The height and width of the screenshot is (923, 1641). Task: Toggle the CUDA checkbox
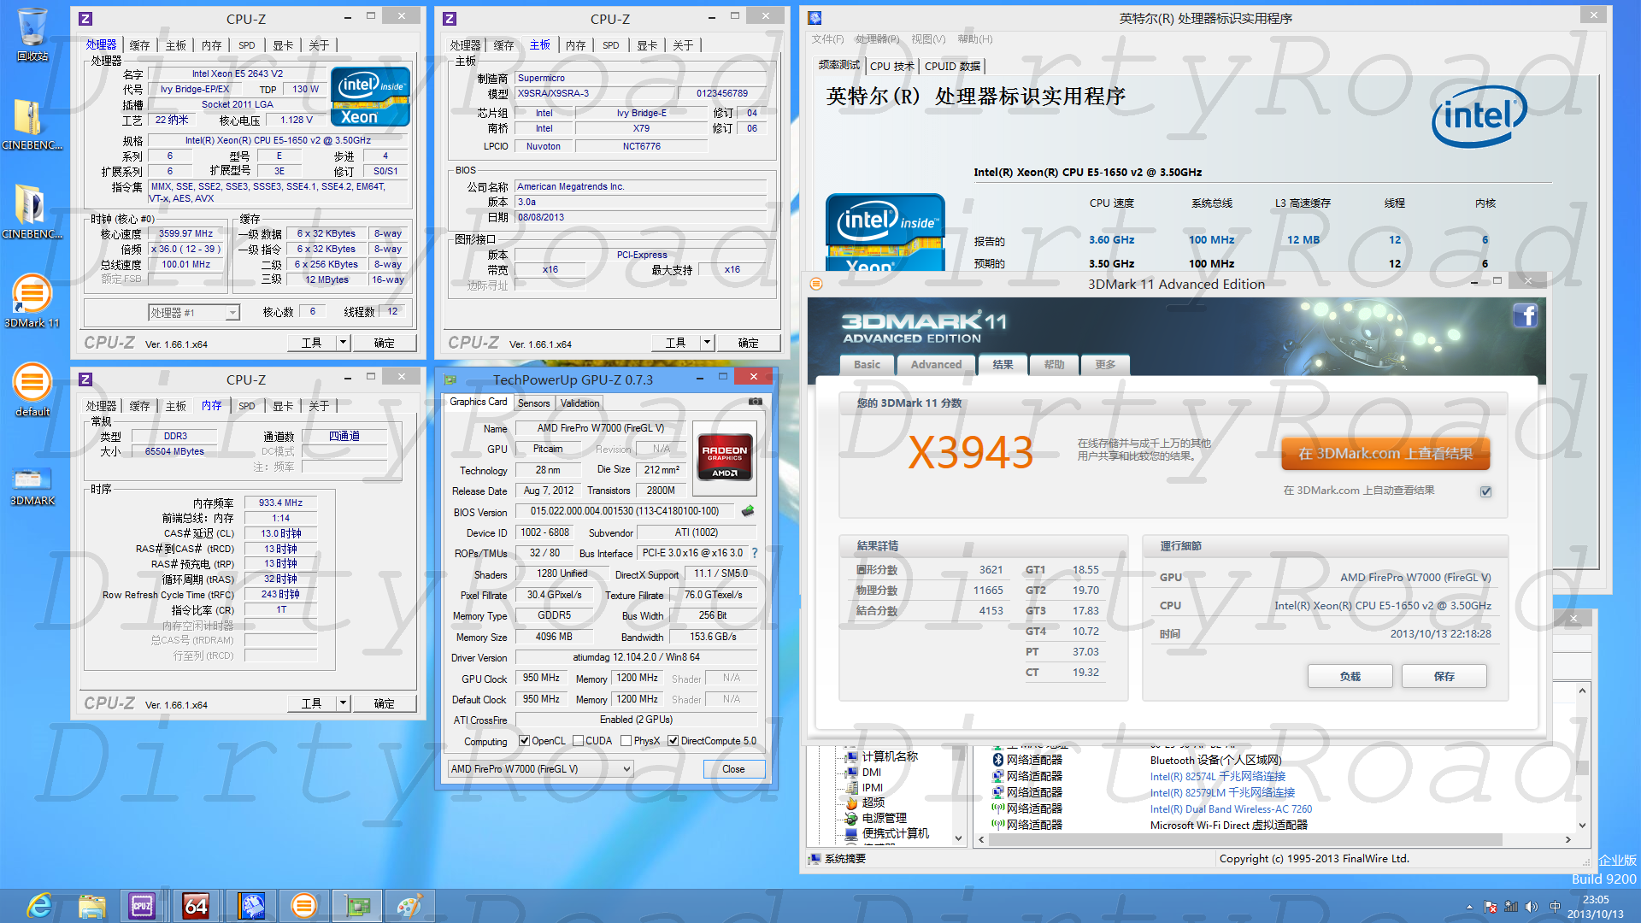coord(579,741)
